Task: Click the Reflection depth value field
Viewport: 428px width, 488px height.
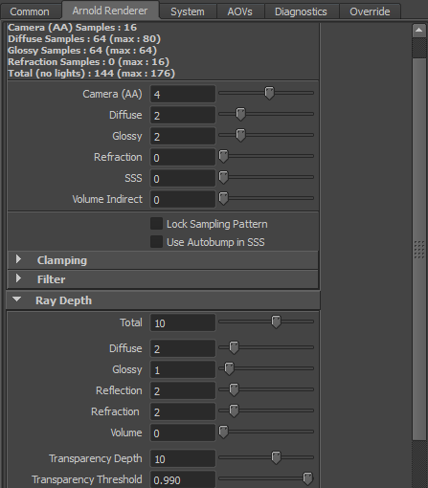Action: (x=183, y=390)
